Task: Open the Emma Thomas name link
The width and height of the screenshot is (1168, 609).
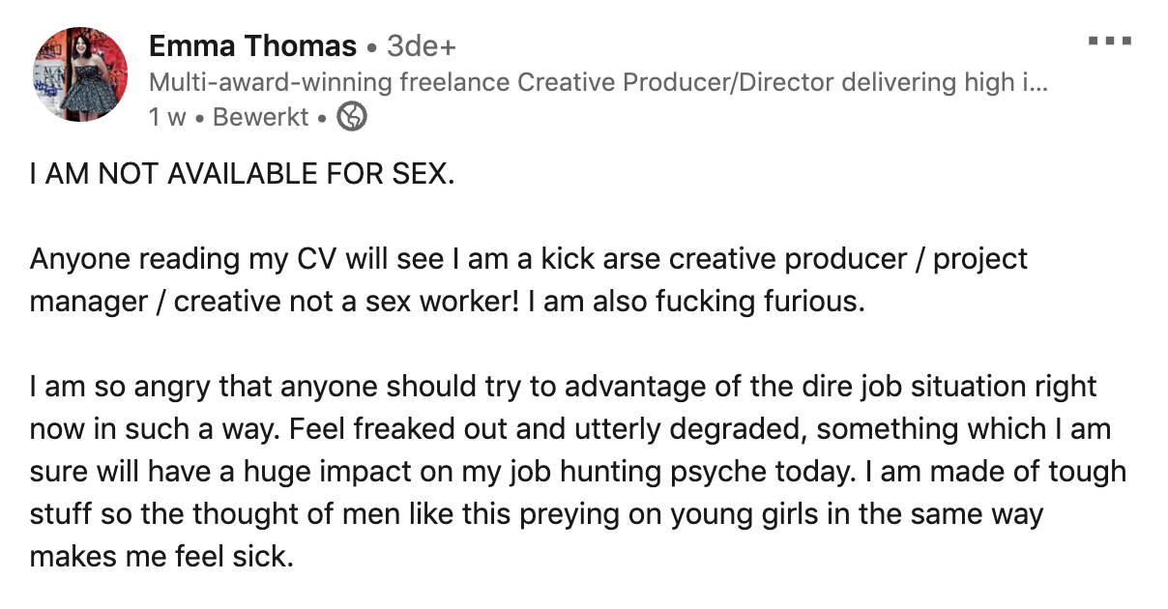Action: [252, 45]
